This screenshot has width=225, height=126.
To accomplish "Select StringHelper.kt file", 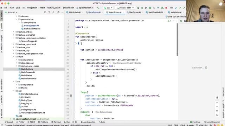I will click(x=28, y=110).
